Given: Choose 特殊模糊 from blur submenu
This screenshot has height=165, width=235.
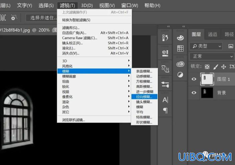Looking at the screenshot, I should tap(144, 117).
